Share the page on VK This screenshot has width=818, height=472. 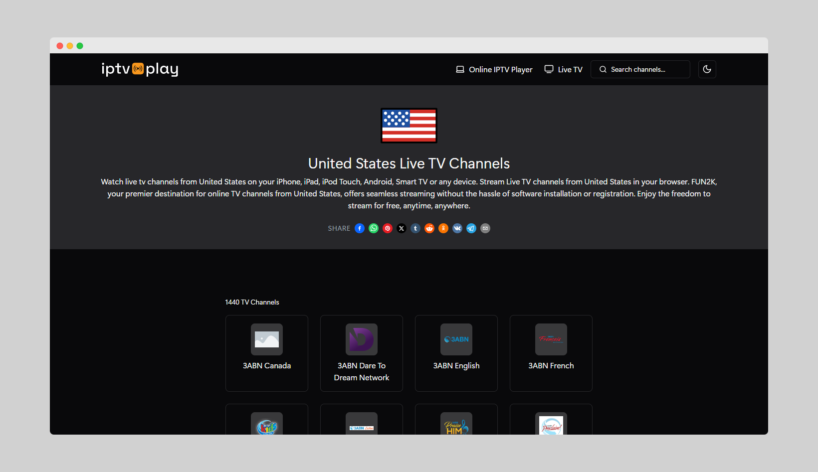(x=457, y=228)
